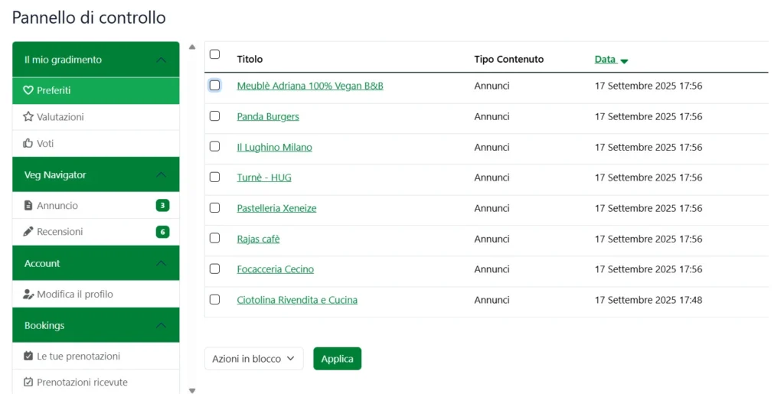Image resolution: width=784 pixels, height=394 pixels.
Task: Collapse the Bookings section chevron
Action: pyautogui.click(x=161, y=325)
